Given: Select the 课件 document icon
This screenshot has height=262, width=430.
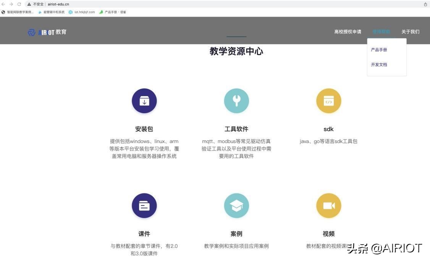Looking at the screenshot, I should (144, 205).
